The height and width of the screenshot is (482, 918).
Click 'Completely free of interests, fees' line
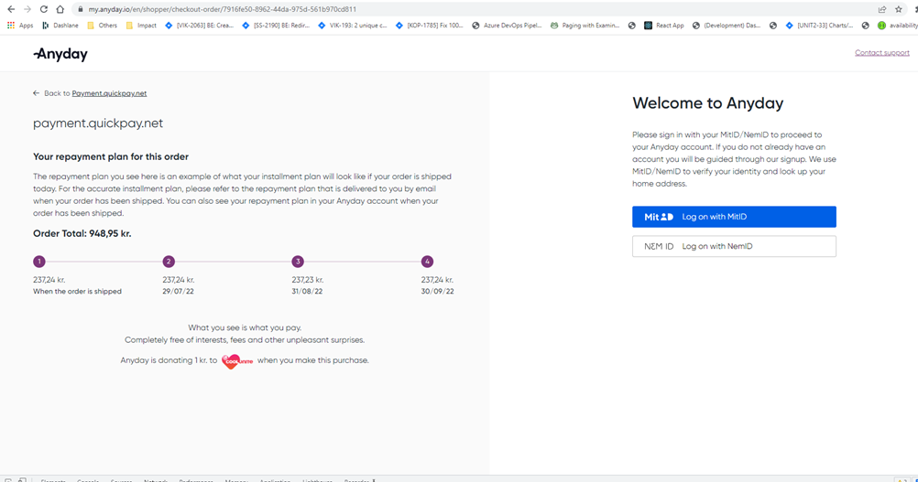coord(245,340)
